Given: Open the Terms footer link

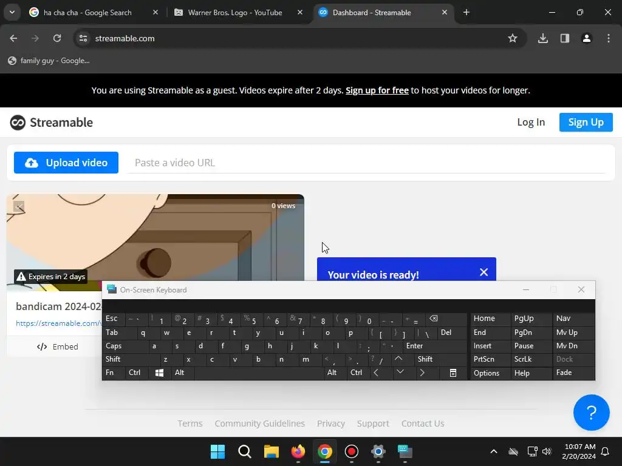Looking at the screenshot, I should [190, 423].
